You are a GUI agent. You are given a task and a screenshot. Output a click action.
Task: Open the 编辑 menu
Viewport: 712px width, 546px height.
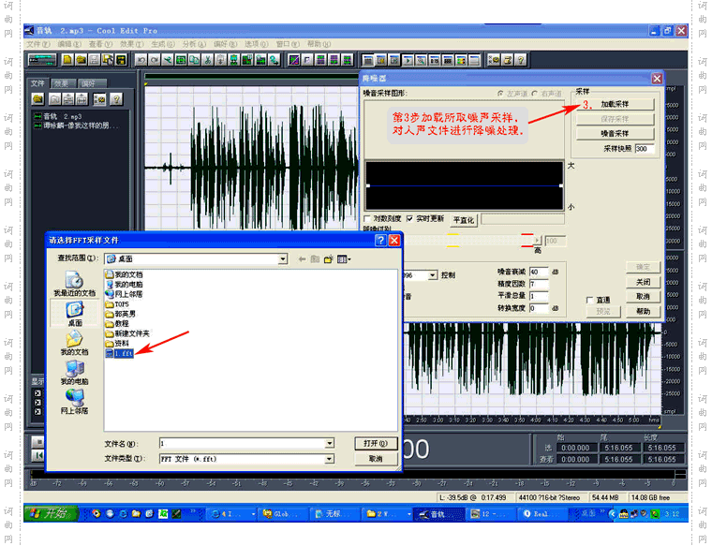coord(69,44)
